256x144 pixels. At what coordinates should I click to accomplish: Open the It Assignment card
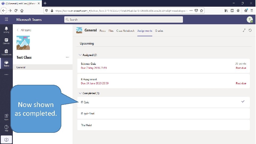coord(163,81)
